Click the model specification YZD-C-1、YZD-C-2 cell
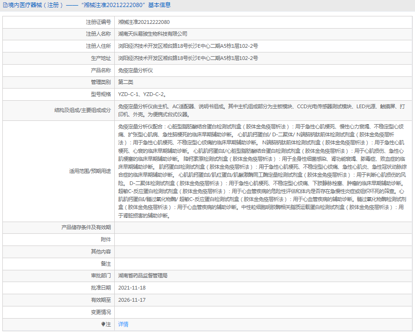Screen dimensions: 415x335 141,95
